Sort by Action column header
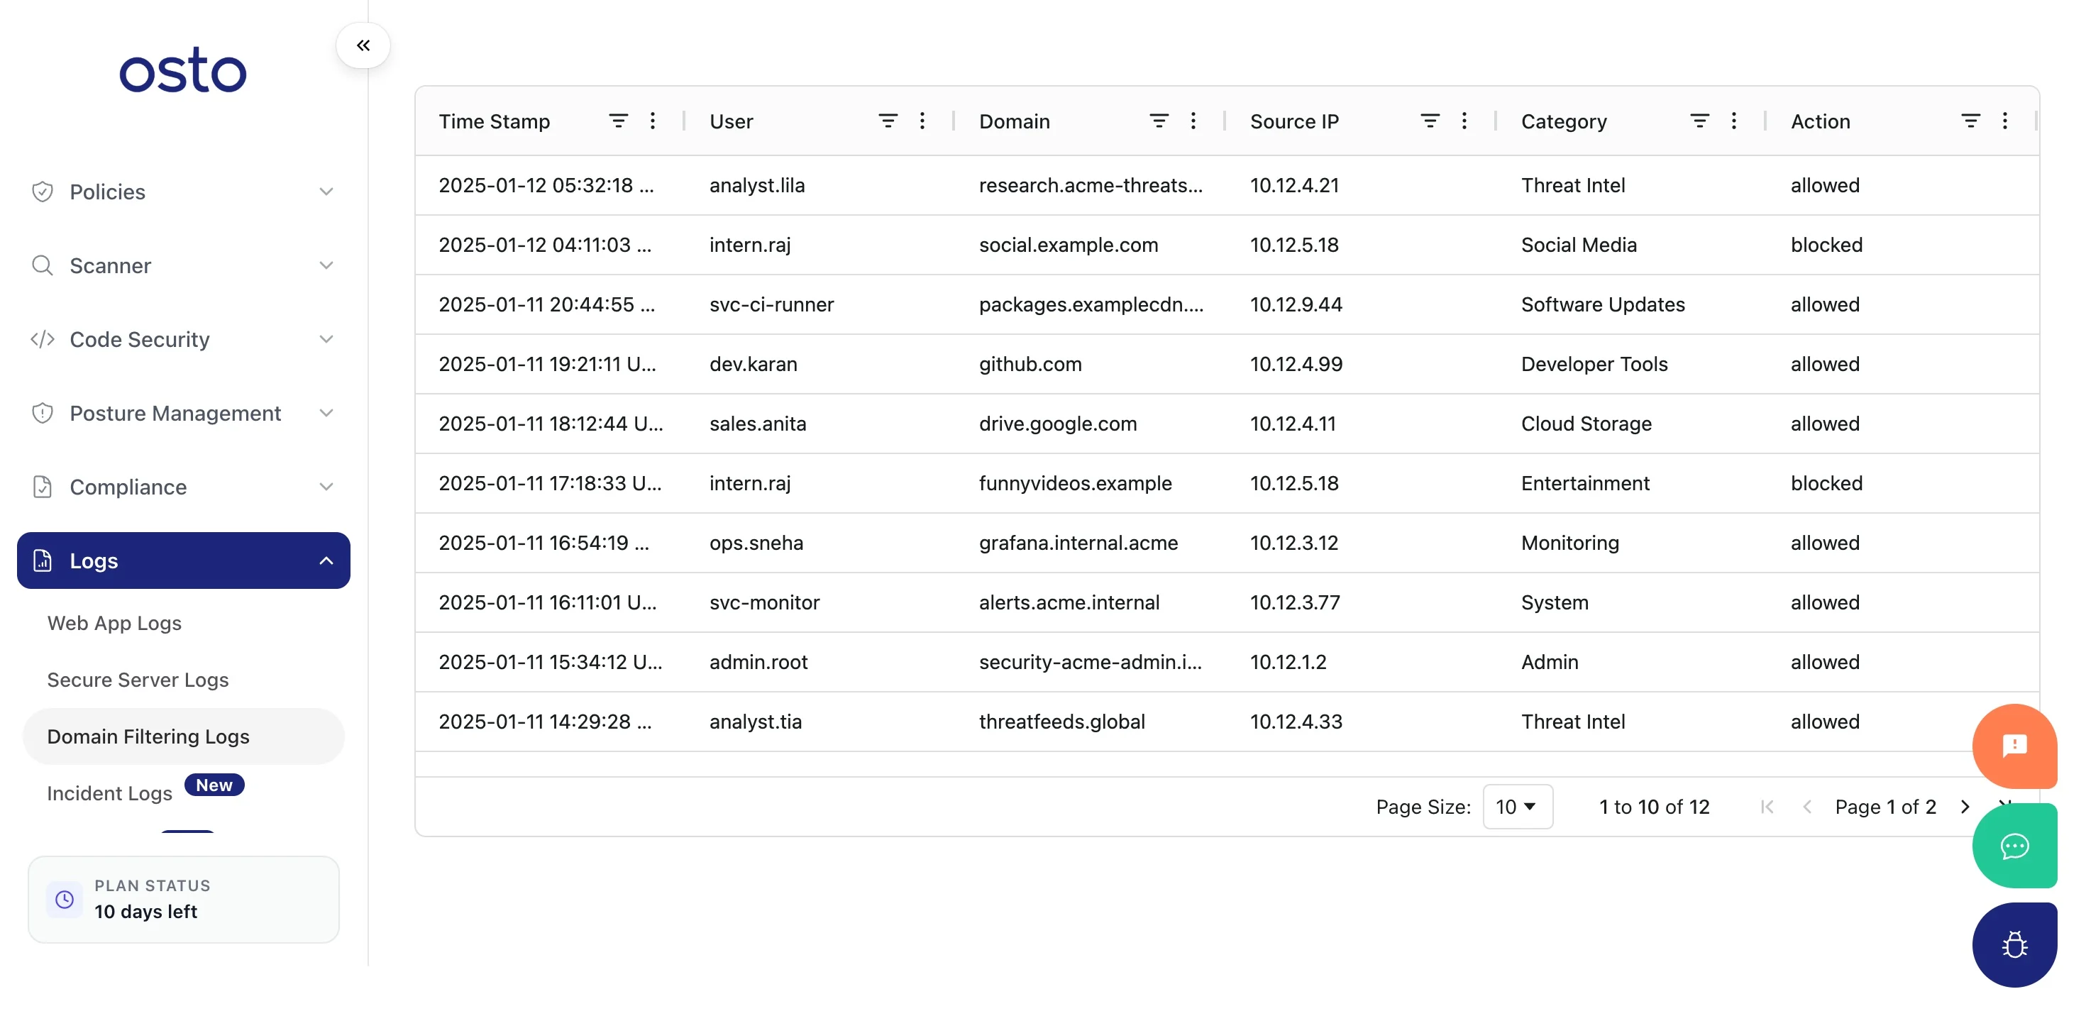 click(1821, 121)
